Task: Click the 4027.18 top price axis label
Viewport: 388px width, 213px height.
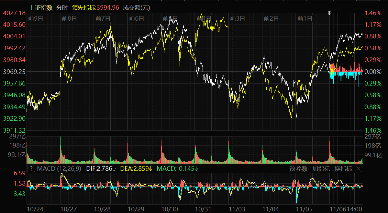Action: tap(14, 13)
